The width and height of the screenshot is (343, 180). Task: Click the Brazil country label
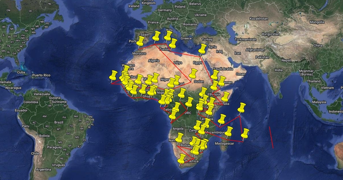[x=59, y=122]
